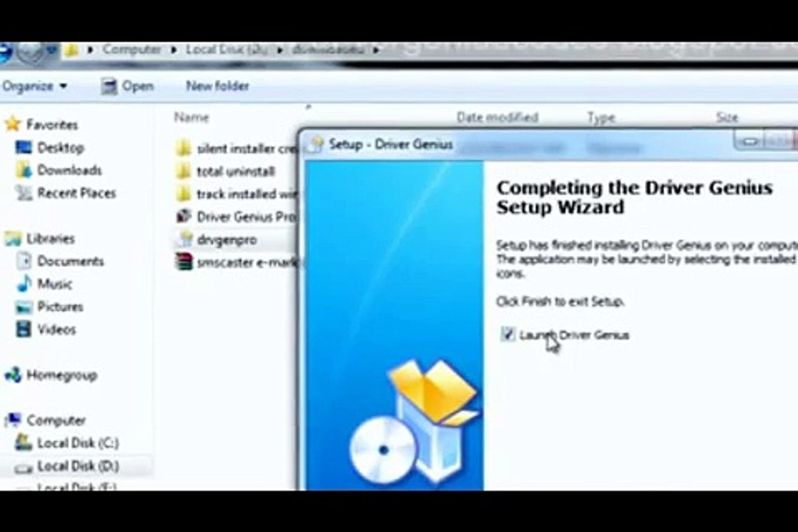Click the folder icon in address bar
Image resolution: width=798 pixels, height=532 pixels.
click(x=72, y=50)
